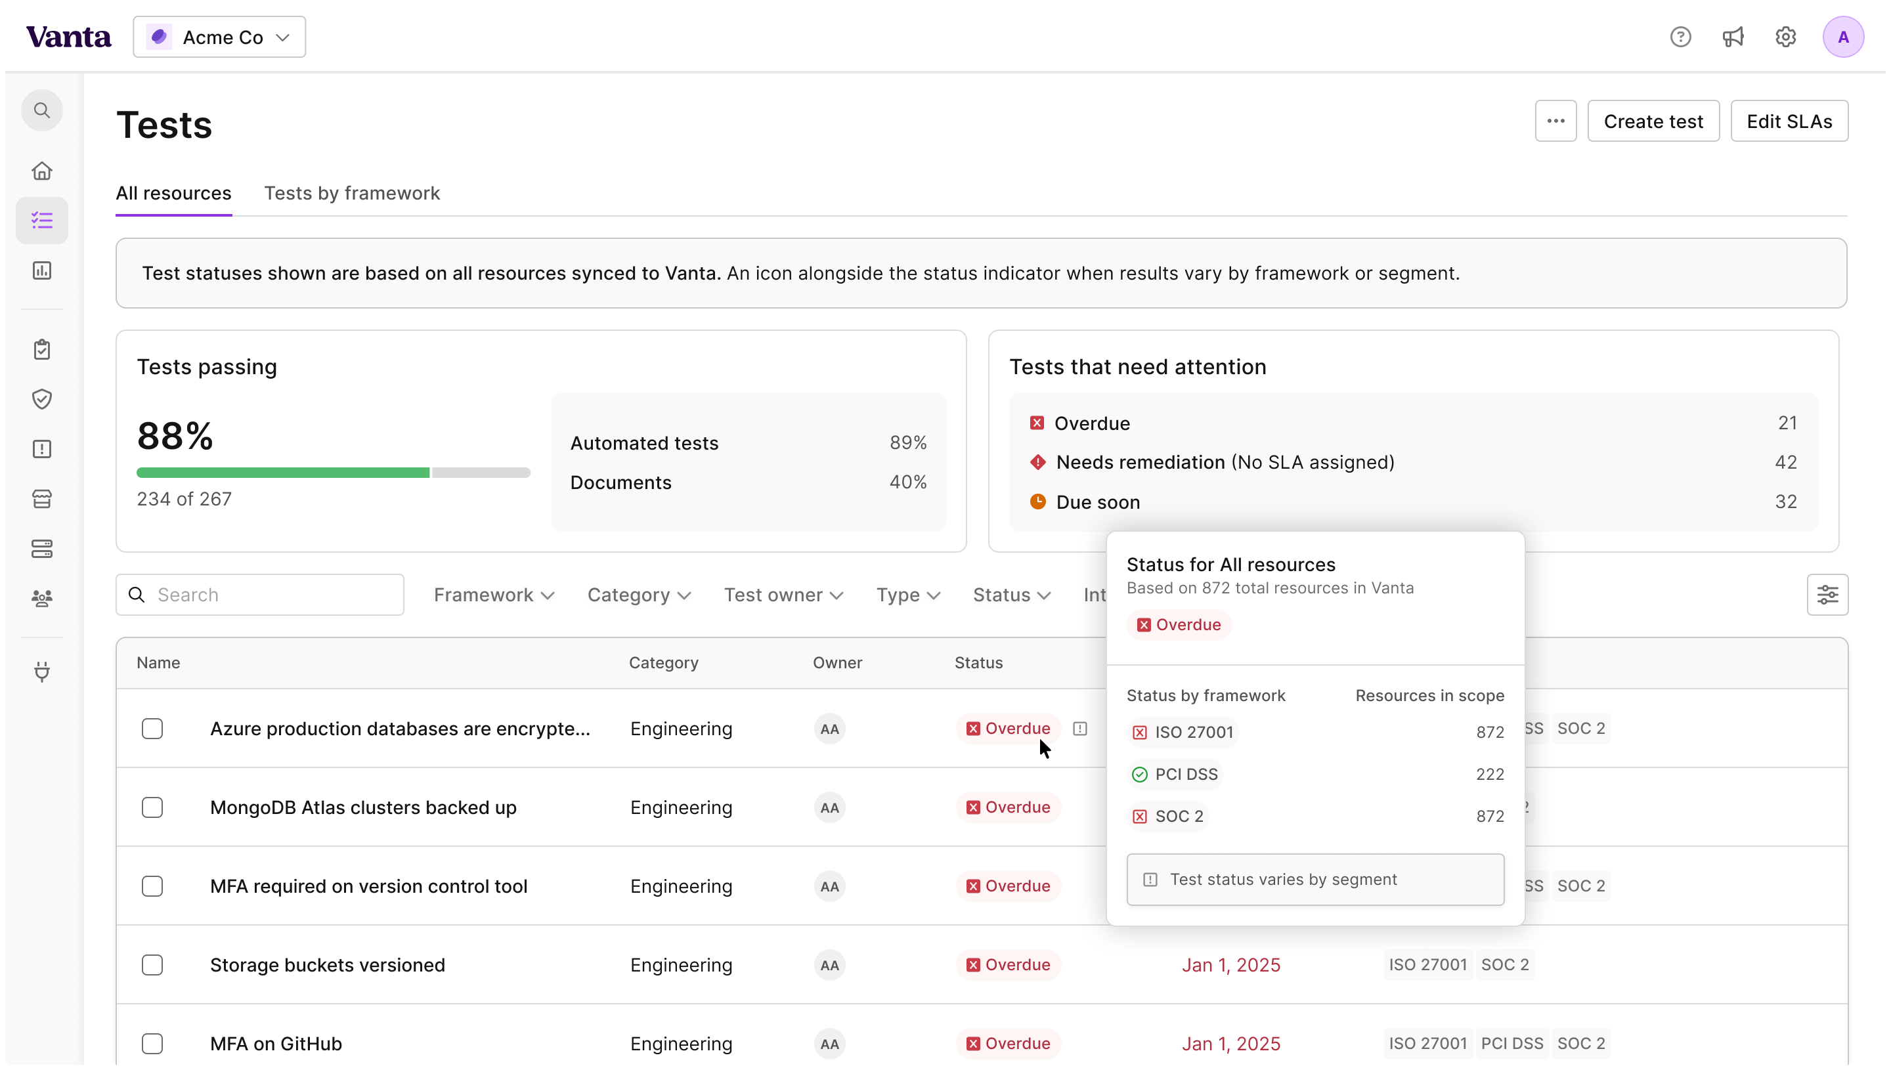Open the help question mark icon

[x=1680, y=37]
